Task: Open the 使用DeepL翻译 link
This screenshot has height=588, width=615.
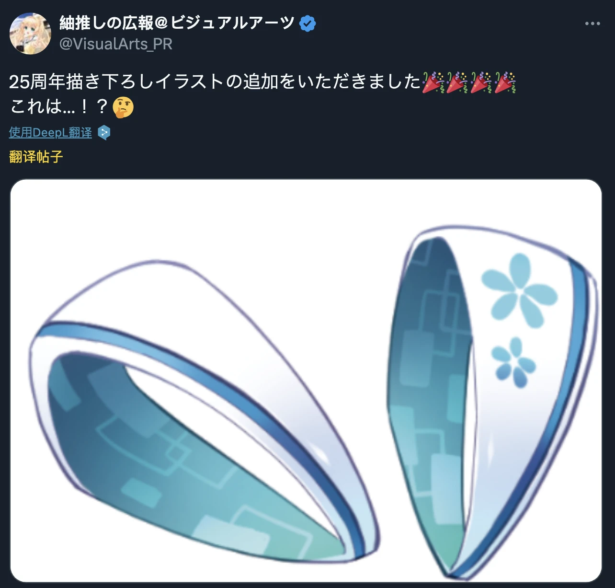Action: [x=50, y=133]
